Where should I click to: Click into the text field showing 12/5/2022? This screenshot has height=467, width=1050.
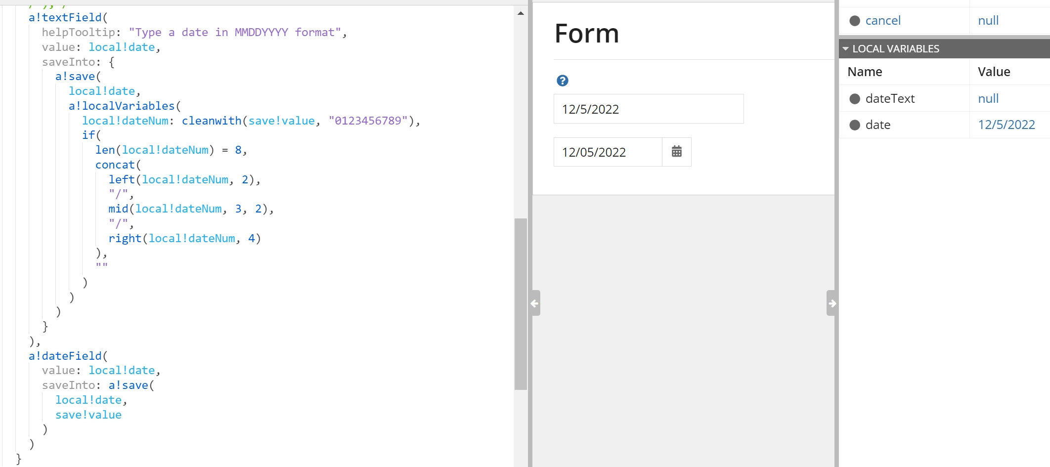pos(649,109)
